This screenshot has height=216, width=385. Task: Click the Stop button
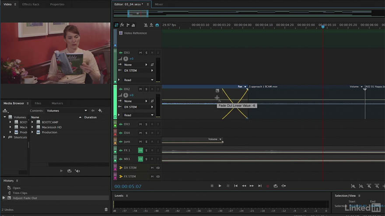point(212,186)
